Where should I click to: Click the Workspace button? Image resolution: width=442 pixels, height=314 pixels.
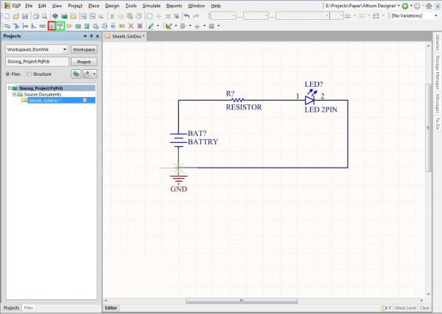pyautogui.click(x=84, y=49)
